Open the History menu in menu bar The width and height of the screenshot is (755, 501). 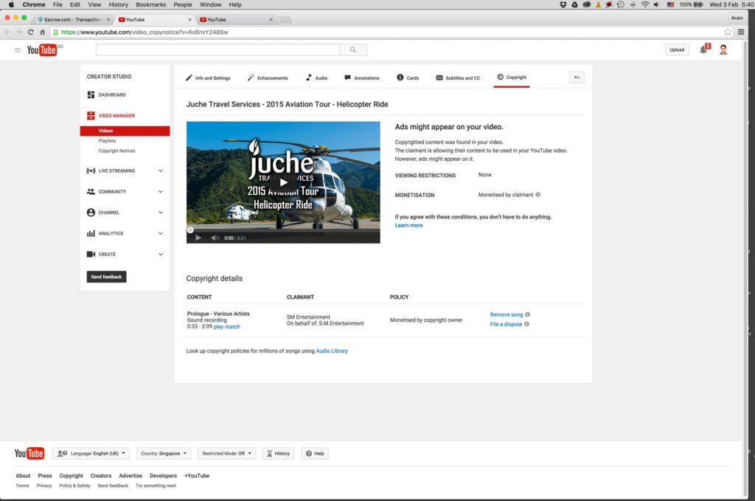119,4
